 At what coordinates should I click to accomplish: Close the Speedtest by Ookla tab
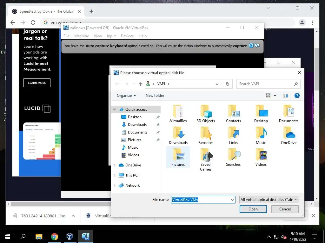pyautogui.click(x=79, y=11)
